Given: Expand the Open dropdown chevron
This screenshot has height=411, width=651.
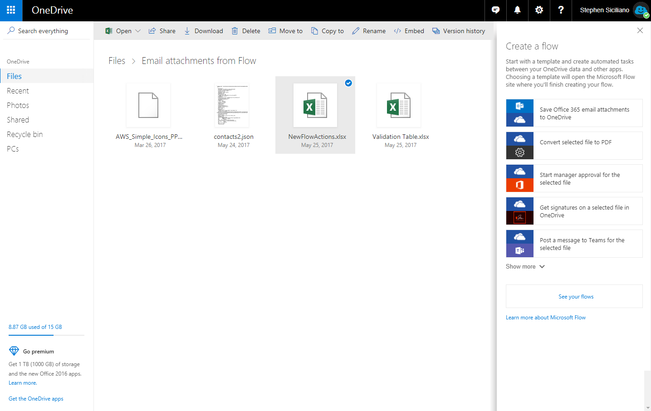Looking at the screenshot, I should coord(138,31).
